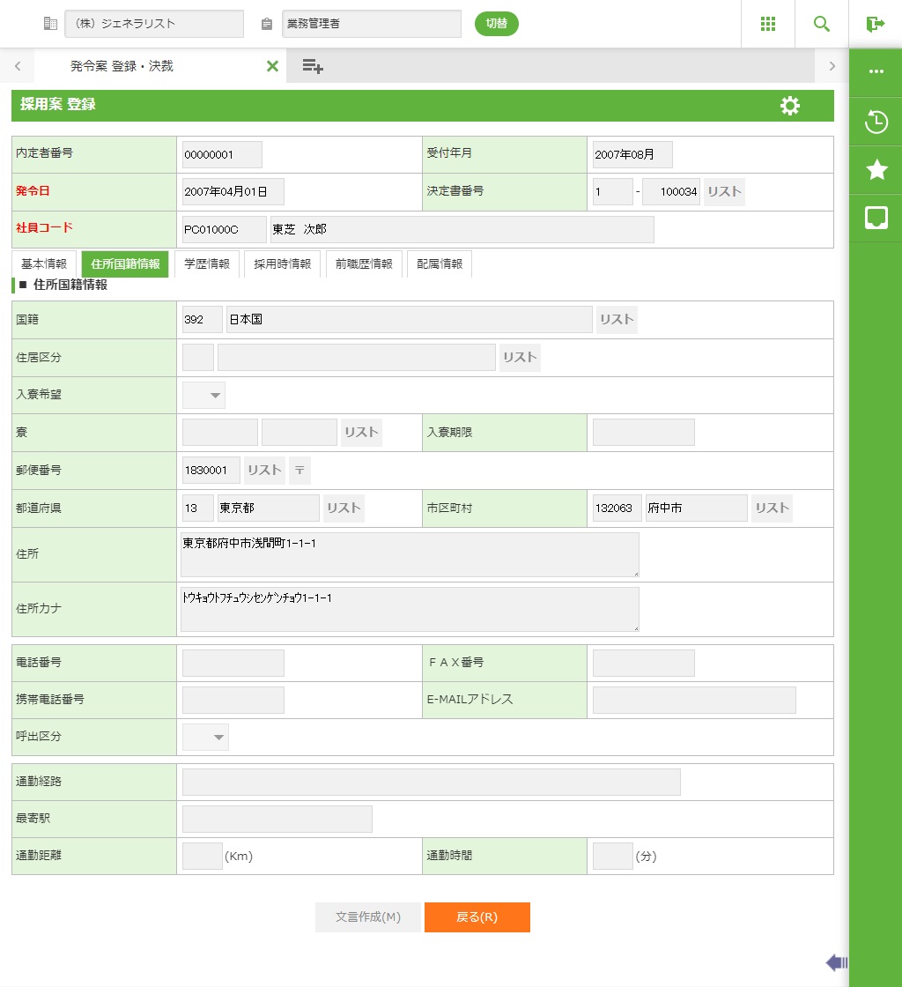This screenshot has height=987, width=902.
Task: Expand the 呼出区分 dropdown
Action: coord(206,737)
